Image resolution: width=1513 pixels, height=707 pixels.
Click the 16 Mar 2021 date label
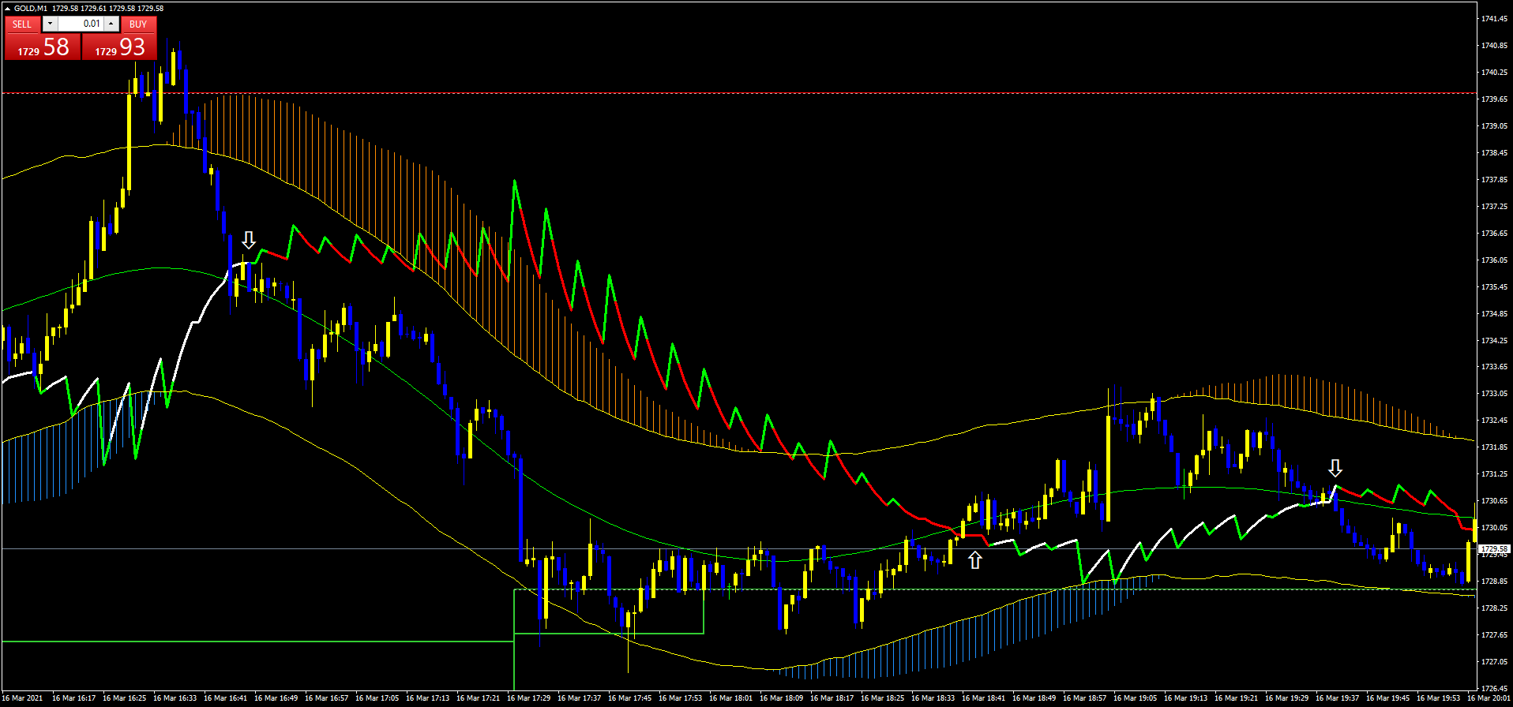coord(22,698)
